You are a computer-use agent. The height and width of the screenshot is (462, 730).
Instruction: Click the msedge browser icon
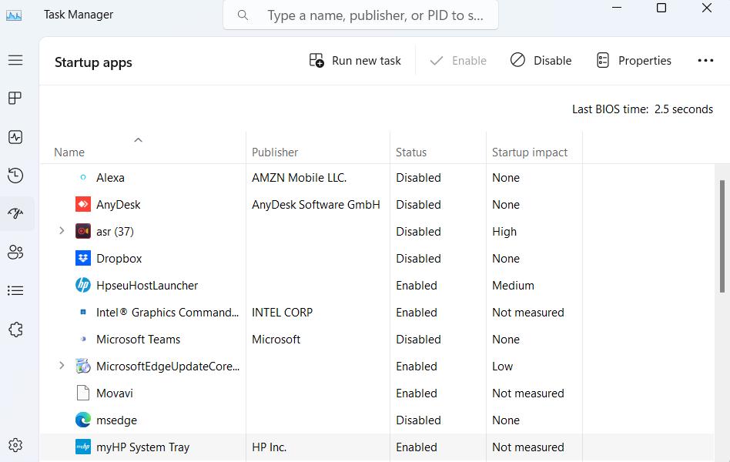point(83,420)
